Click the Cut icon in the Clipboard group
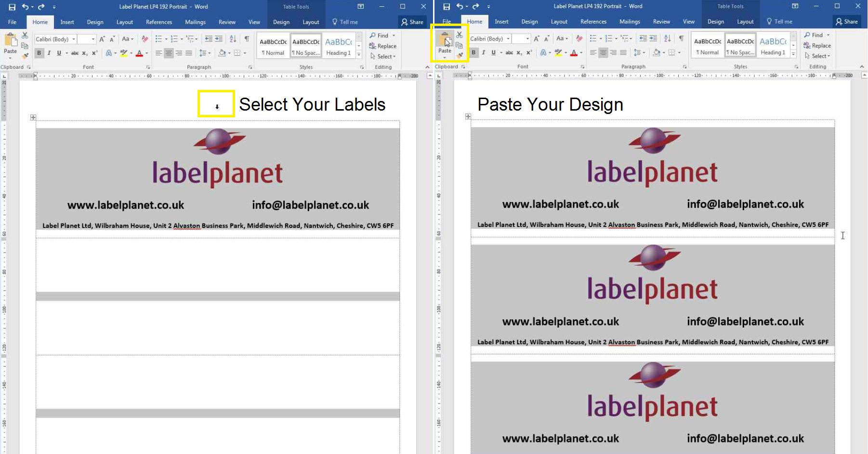Viewport: 868px width, 454px height. pos(25,36)
